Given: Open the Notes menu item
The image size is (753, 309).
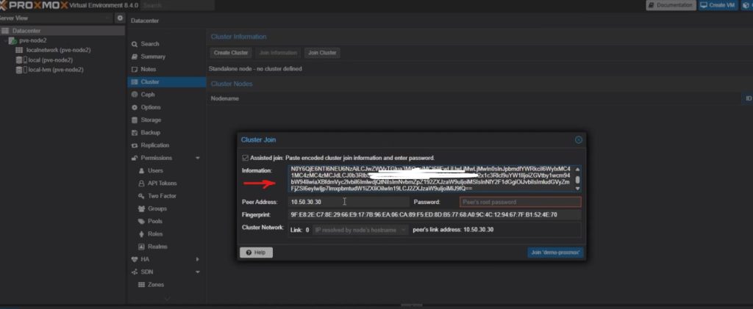Looking at the screenshot, I should 148,70.
